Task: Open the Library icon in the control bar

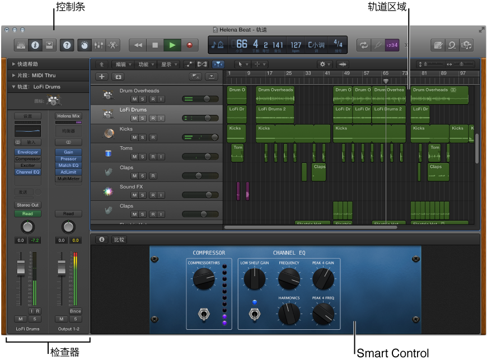Action: point(21,45)
